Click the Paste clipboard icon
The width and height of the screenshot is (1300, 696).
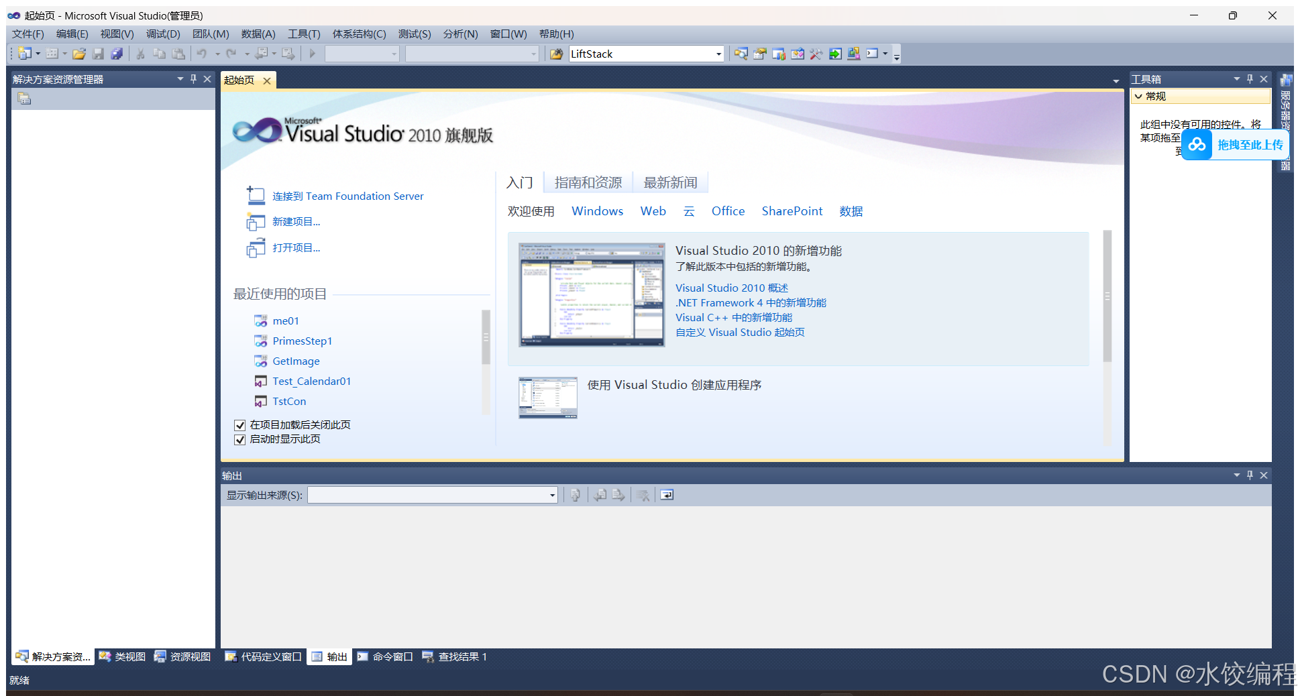pos(178,54)
